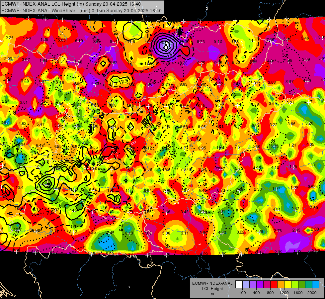The width and height of the screenshot is (325, 299).
Task: Select the sky blue legend swatch
Action: [316, 284]
